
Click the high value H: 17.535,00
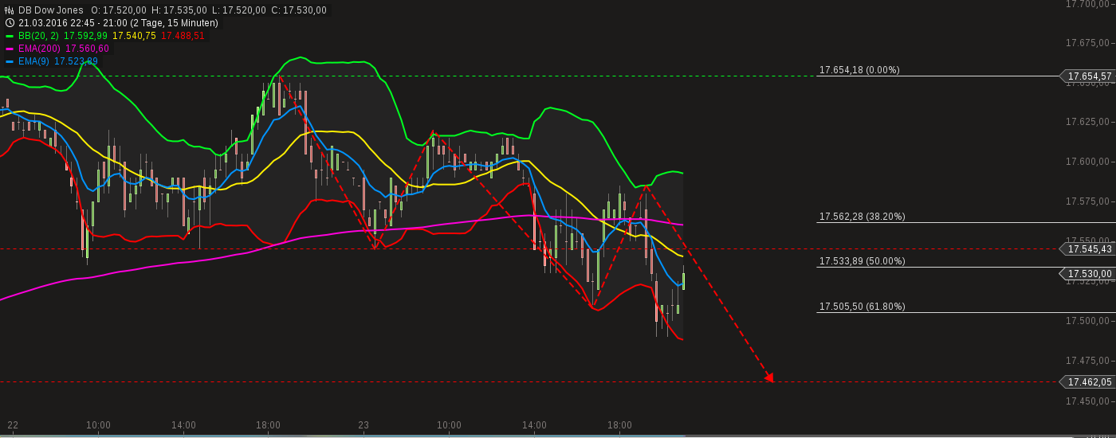coord(179,10)
